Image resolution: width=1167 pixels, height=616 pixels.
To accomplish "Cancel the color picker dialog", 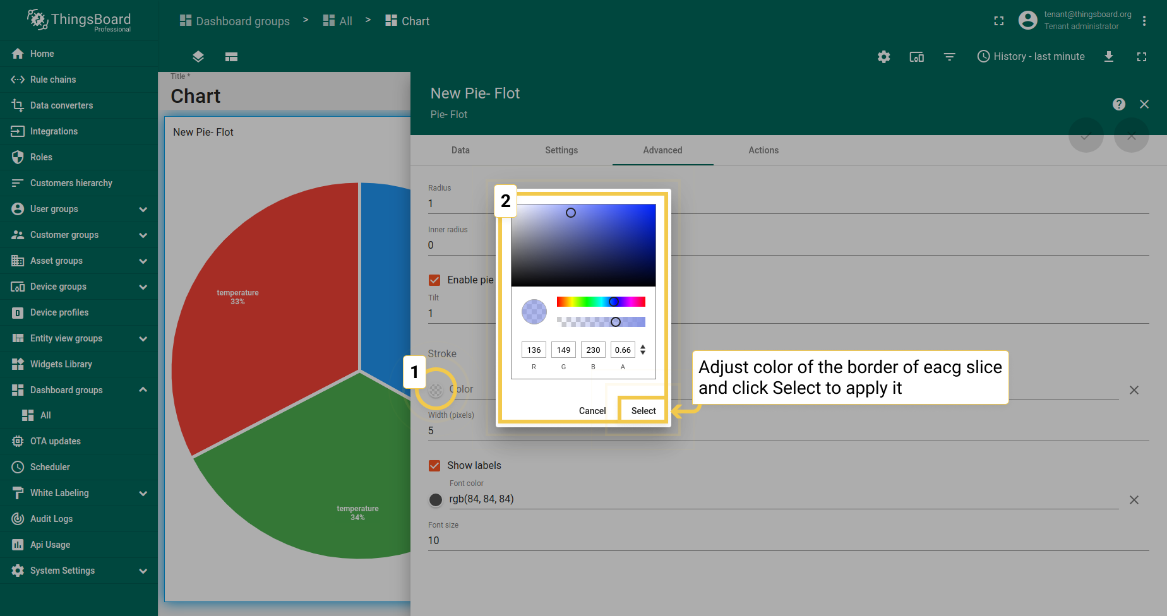I will (x=592, y=410).
